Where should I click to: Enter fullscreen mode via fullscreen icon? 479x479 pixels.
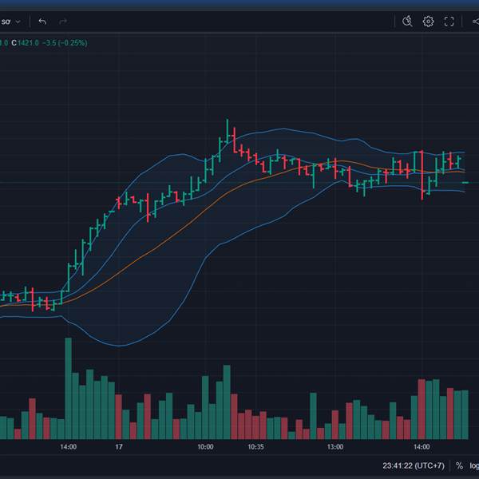[449, 22]
